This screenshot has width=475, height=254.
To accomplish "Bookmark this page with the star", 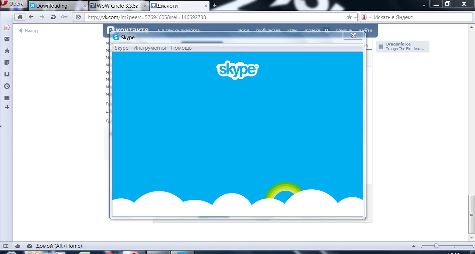I will tap(349, 17).
